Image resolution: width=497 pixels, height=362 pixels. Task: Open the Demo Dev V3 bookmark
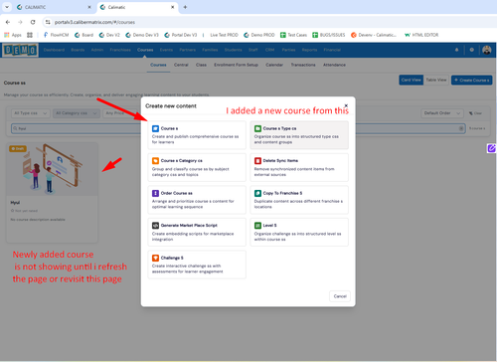pos(142,35)
